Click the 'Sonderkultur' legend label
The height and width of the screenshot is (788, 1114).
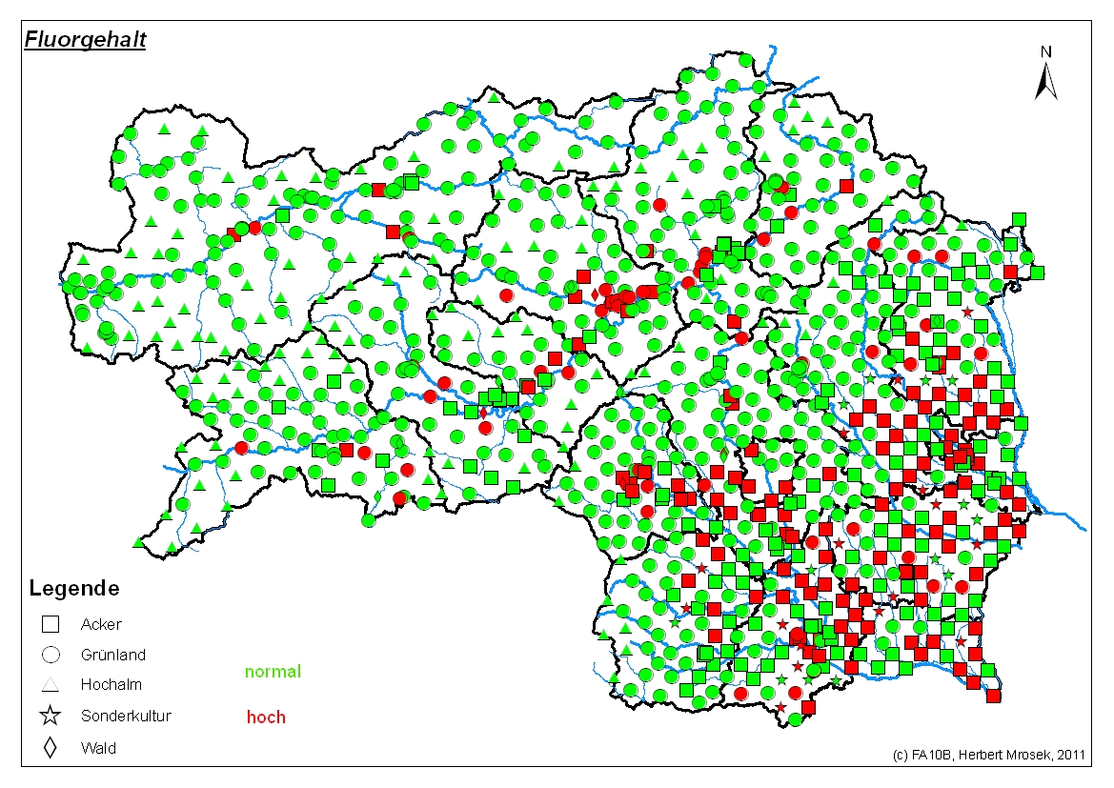pyautogui.click(x=126, y=716)
